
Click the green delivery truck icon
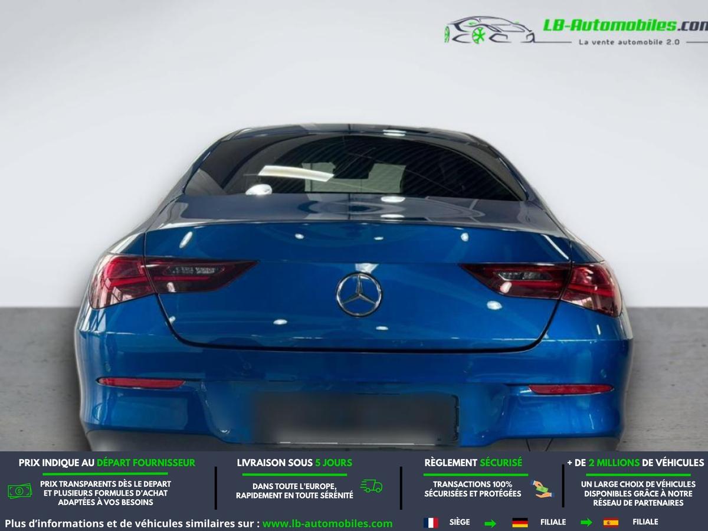372,486
